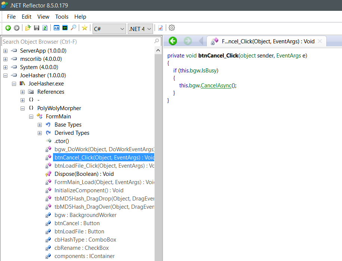Select btnLoadFile_Click method in tree
Screen dimensions: 342x261
(x=104, y=166)
